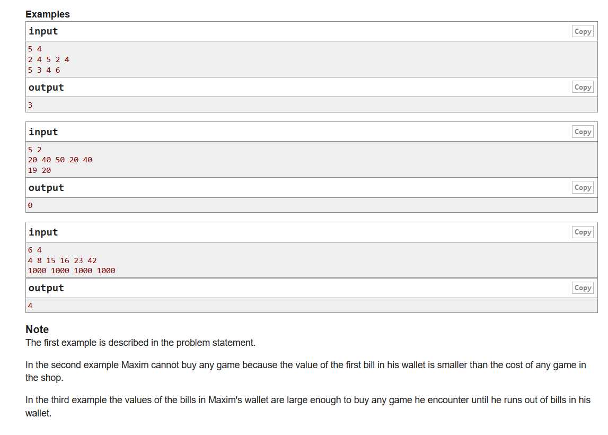Copy the third example input

pyautogui.click(x=583, y=232)
